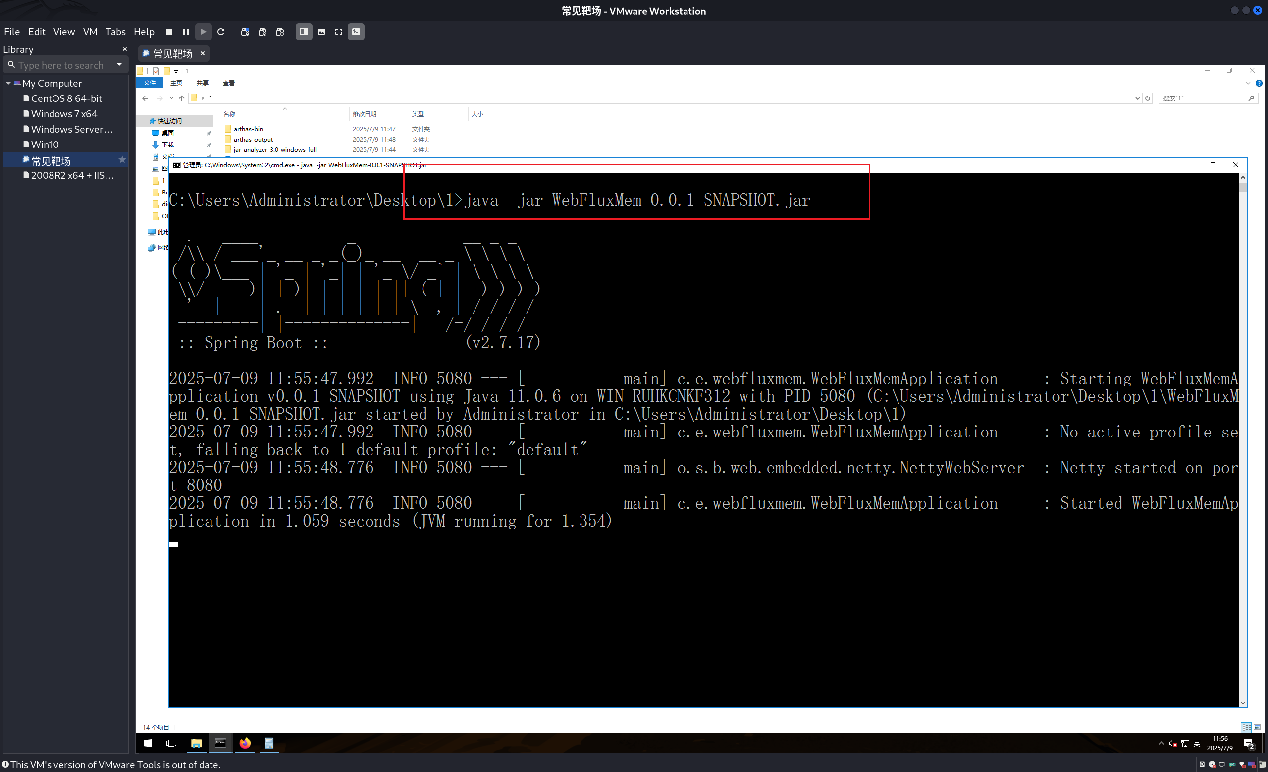Click the restart guest icon
The height and width of the screenshot is (772, 1268).
click(221, 32)
